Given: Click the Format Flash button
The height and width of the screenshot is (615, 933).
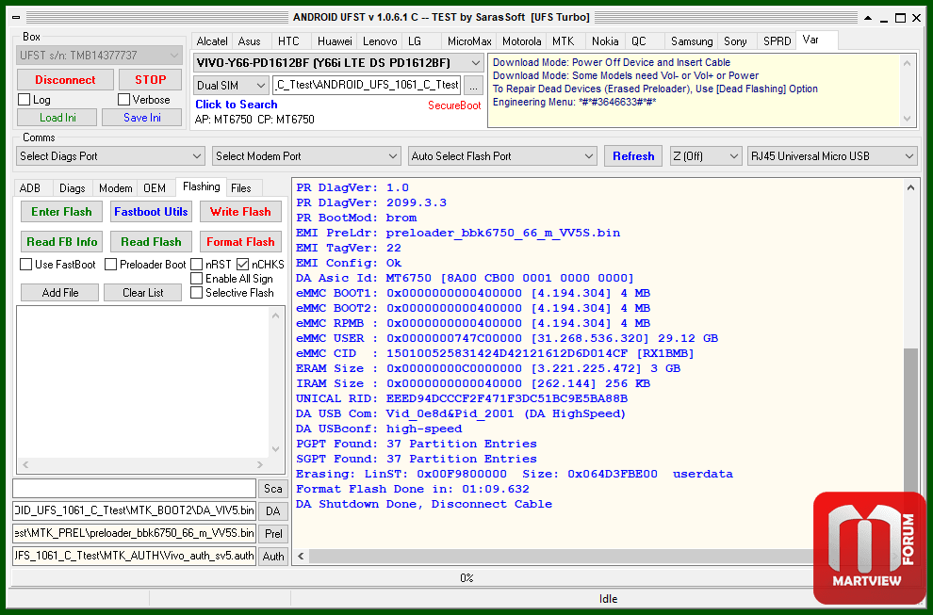Looking at the screenshot, I should click(x=240, y=241).
